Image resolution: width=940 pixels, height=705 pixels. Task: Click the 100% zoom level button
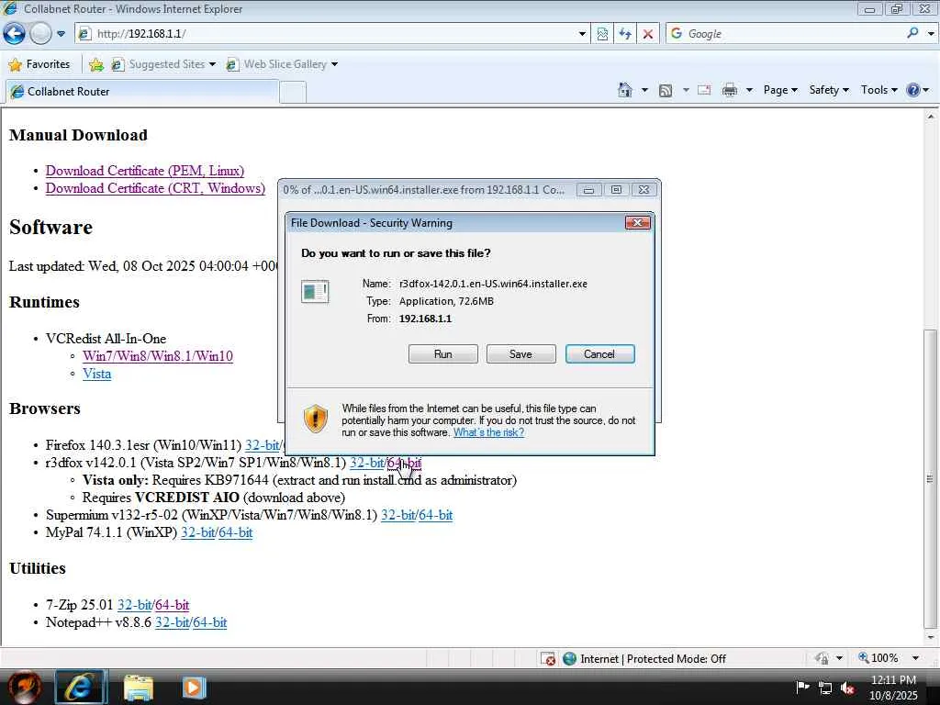point(878,658)
